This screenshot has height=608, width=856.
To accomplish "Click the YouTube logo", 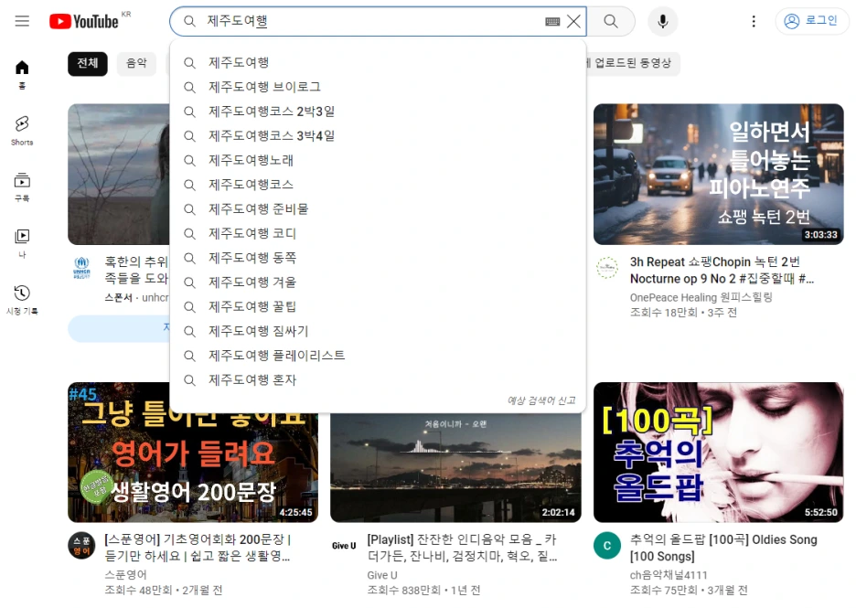I will 84,21.
